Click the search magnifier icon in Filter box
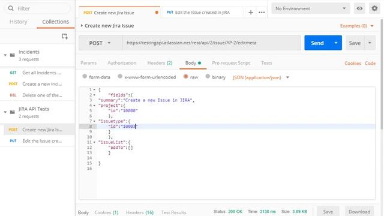The height and width of the screenshot is (216, 384). pos(11,8)
